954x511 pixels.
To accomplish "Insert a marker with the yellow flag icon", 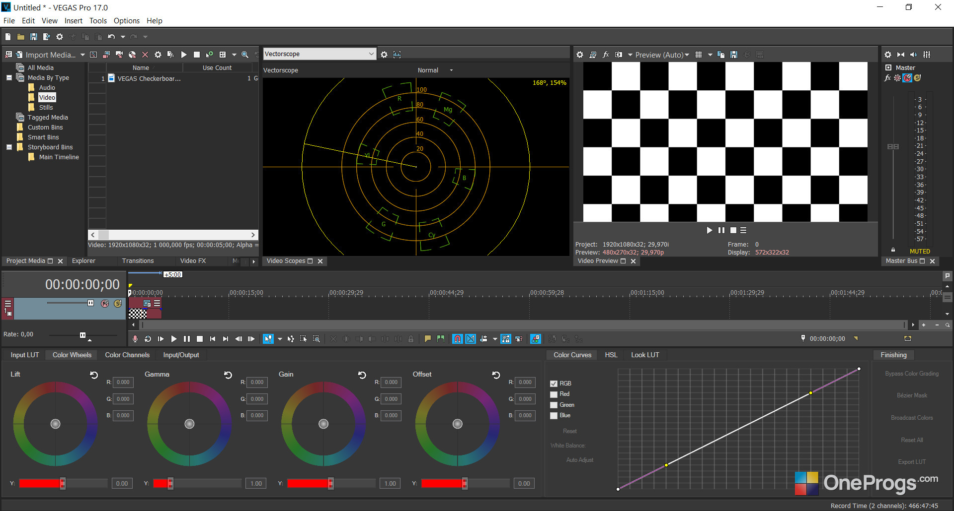I will click(427, 339).
